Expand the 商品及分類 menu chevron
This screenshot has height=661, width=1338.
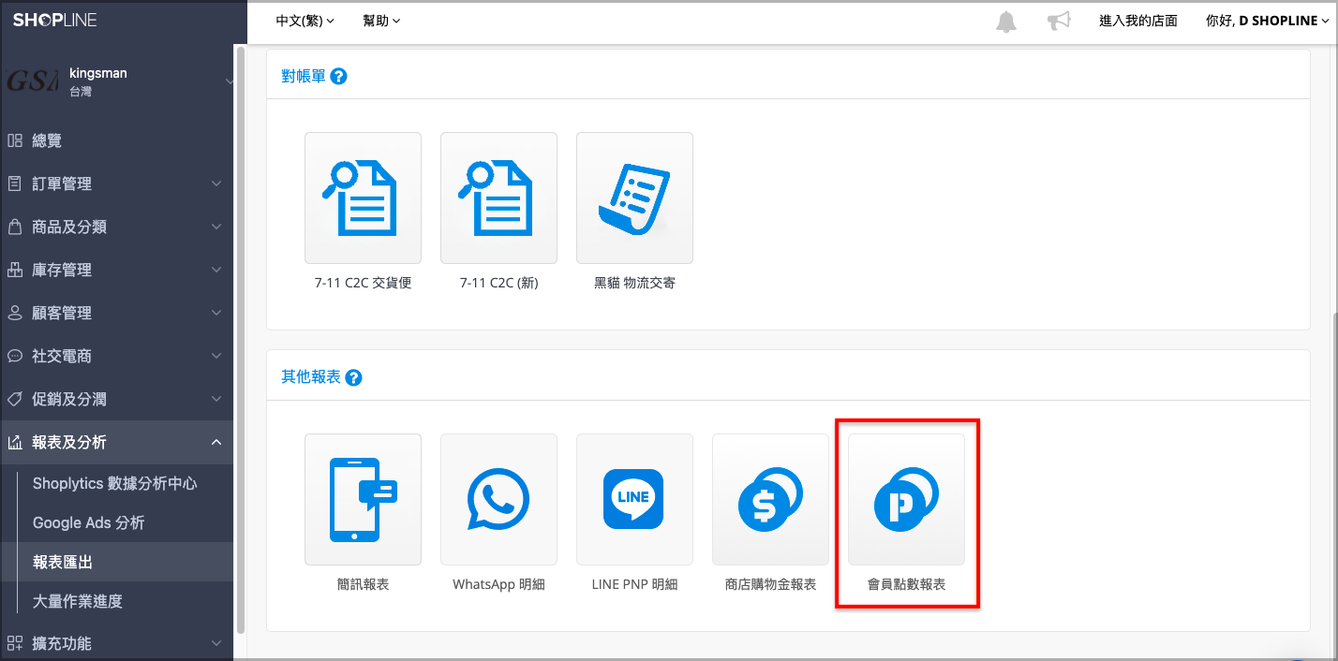tap(216, 227)
